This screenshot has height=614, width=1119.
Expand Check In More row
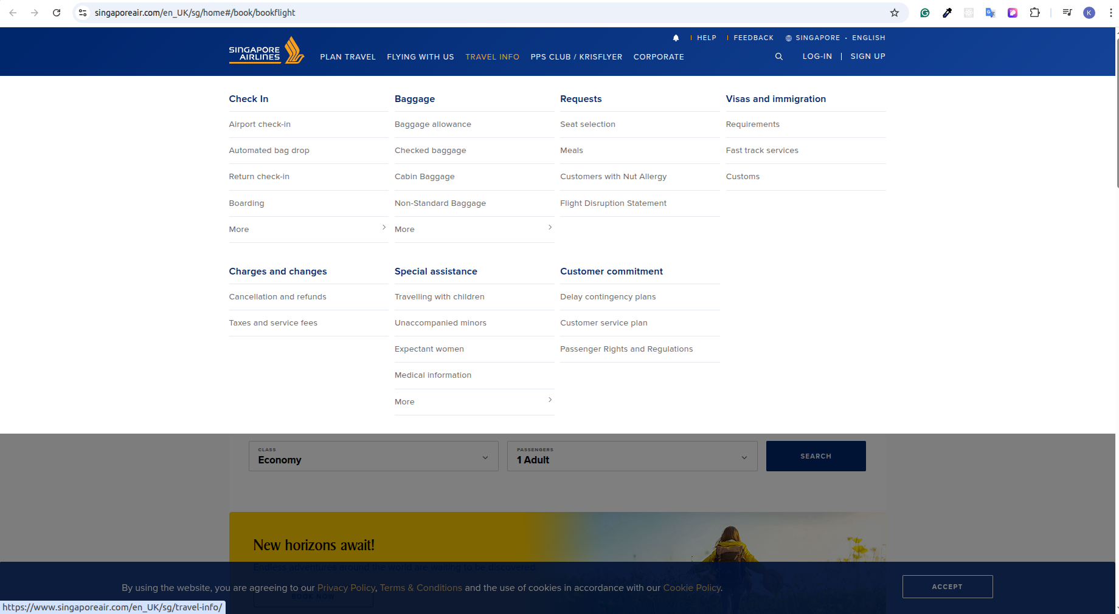point(308,230)
